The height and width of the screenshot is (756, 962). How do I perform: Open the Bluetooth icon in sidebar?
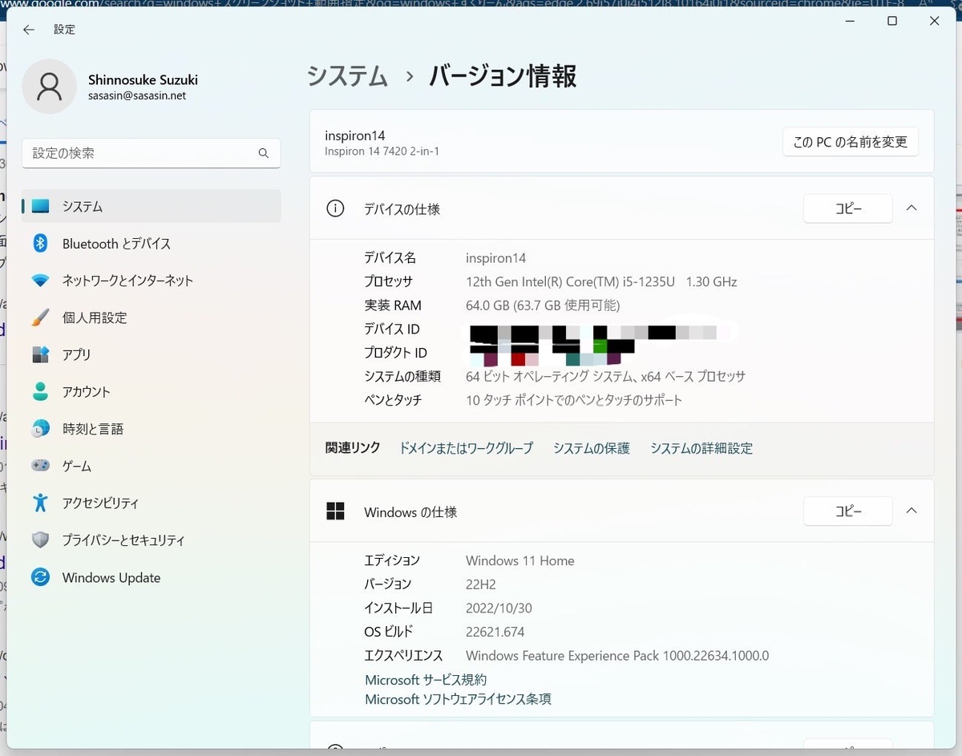pyautogui.click(x=41, y=244)
